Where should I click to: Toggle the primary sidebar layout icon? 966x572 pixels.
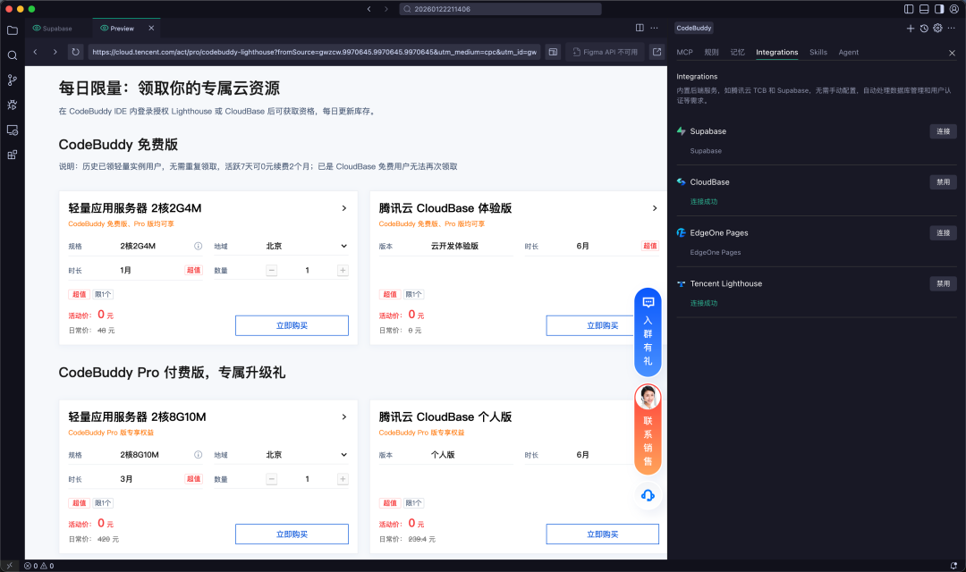point(908,8)
